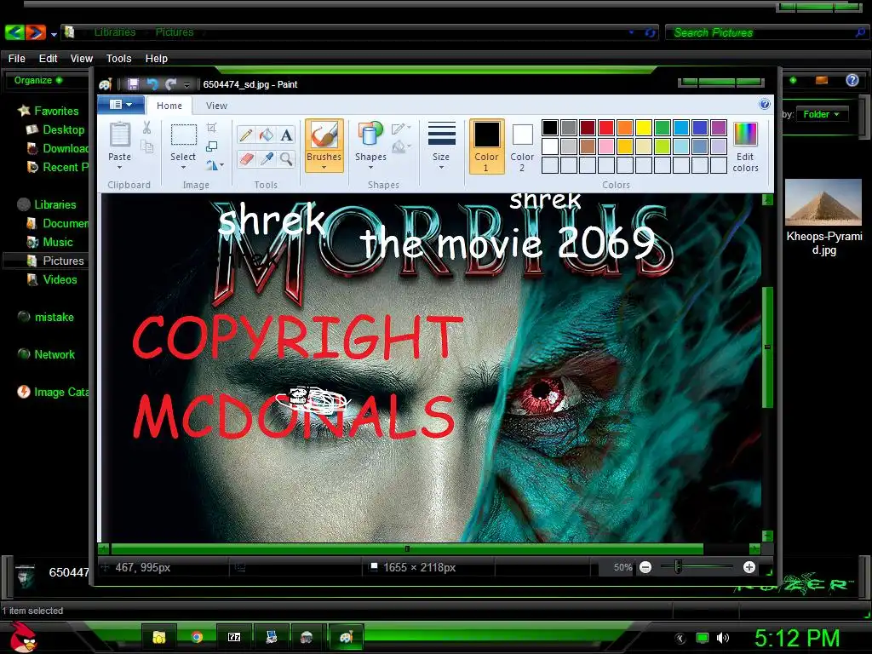Screen dimensions: 872x654
Task: Click the Shapes gallery icon
Action: (370, 135)
